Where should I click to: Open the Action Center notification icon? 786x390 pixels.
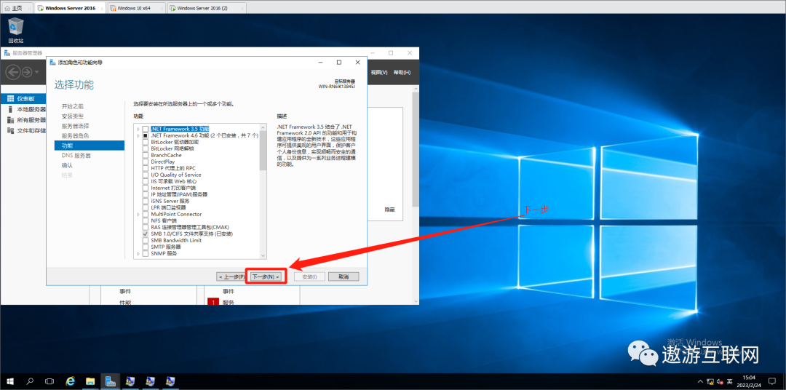point(772,381)
